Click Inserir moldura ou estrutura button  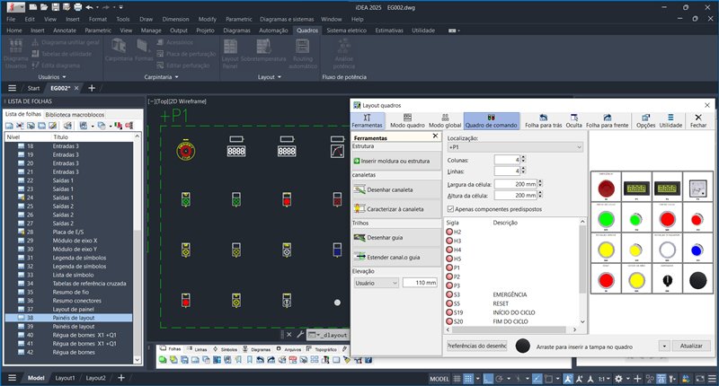[395, 159]
